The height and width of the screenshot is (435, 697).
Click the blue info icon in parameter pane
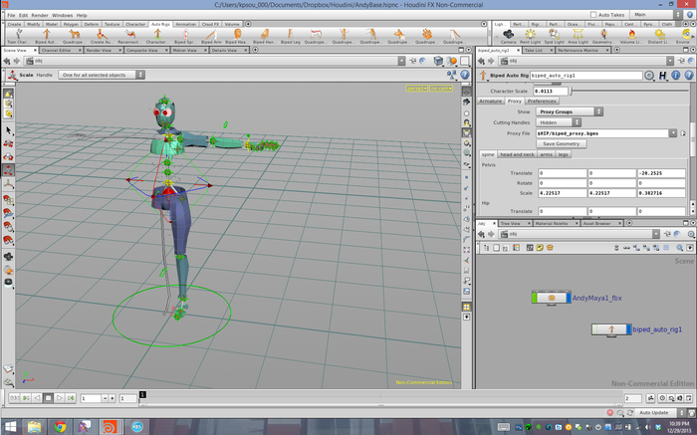coord(676,76)
